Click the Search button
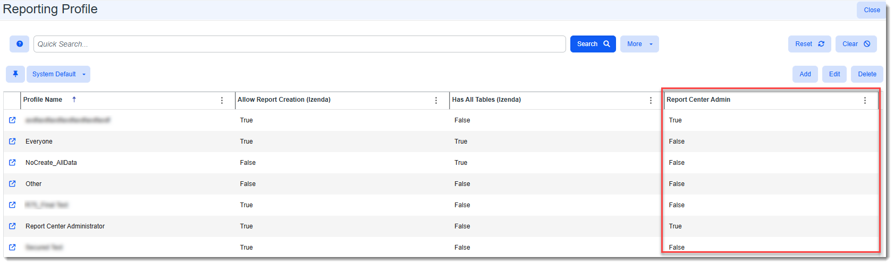This screenshot has width=894, height=265. click(x=593, y=44)
